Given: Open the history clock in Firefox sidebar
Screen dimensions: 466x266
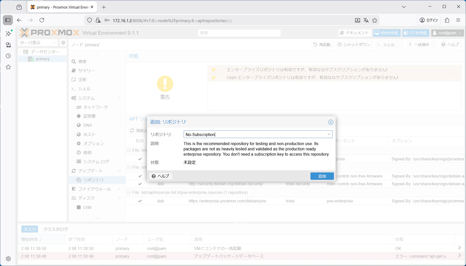Looking at the screenshot, I should tap(8, 56).
